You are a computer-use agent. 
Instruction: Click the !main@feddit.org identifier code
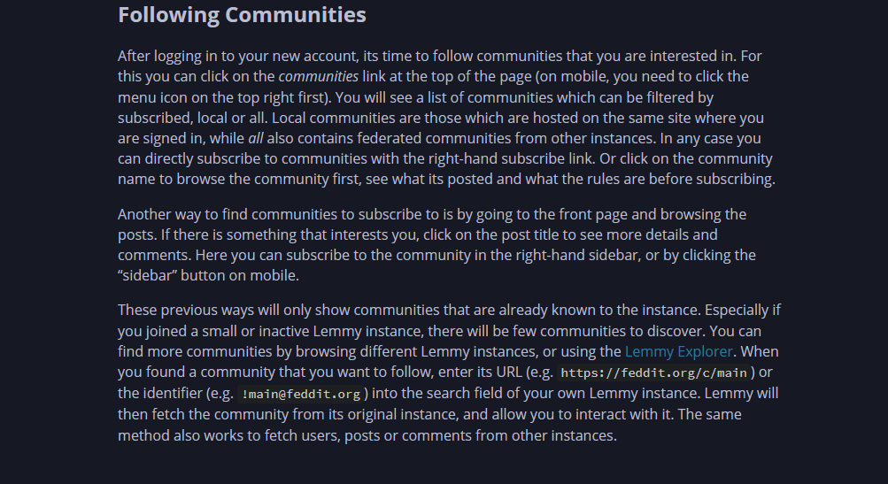[300, 395]
